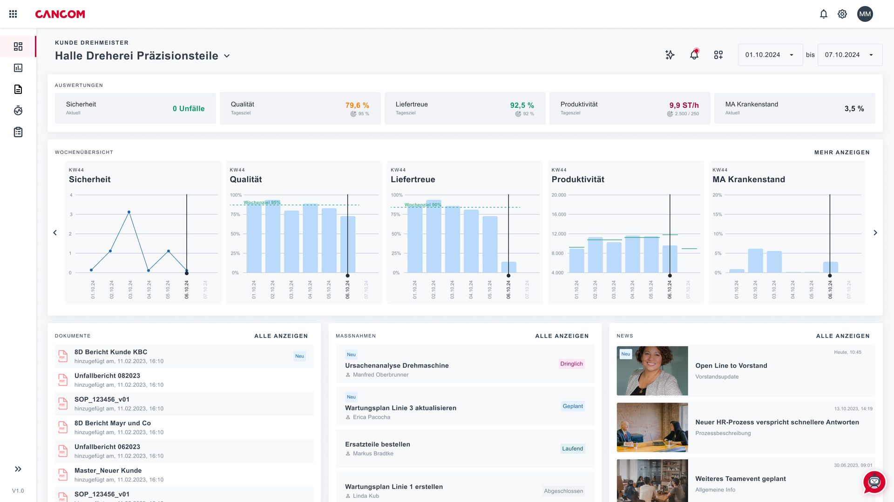Open the apps grid menu
The image size is (894, 502).
pos(13,14)
